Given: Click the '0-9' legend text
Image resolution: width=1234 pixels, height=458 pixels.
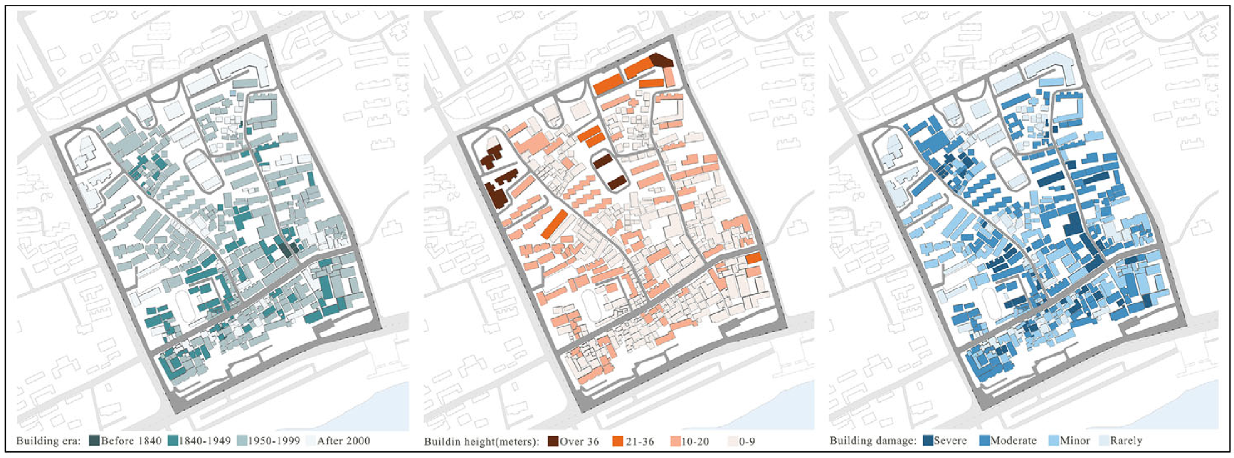Looking at the screenshot, I should (x=747, y=442).
